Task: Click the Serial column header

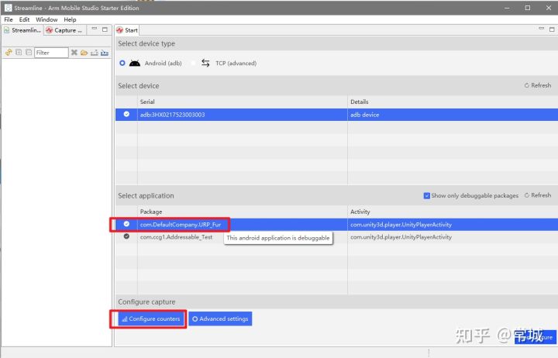Action: (x=147, y=102)
